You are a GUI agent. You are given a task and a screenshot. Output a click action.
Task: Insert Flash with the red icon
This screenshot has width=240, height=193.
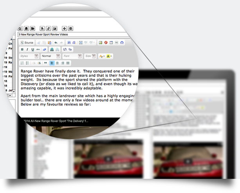(x=106, y=43)
